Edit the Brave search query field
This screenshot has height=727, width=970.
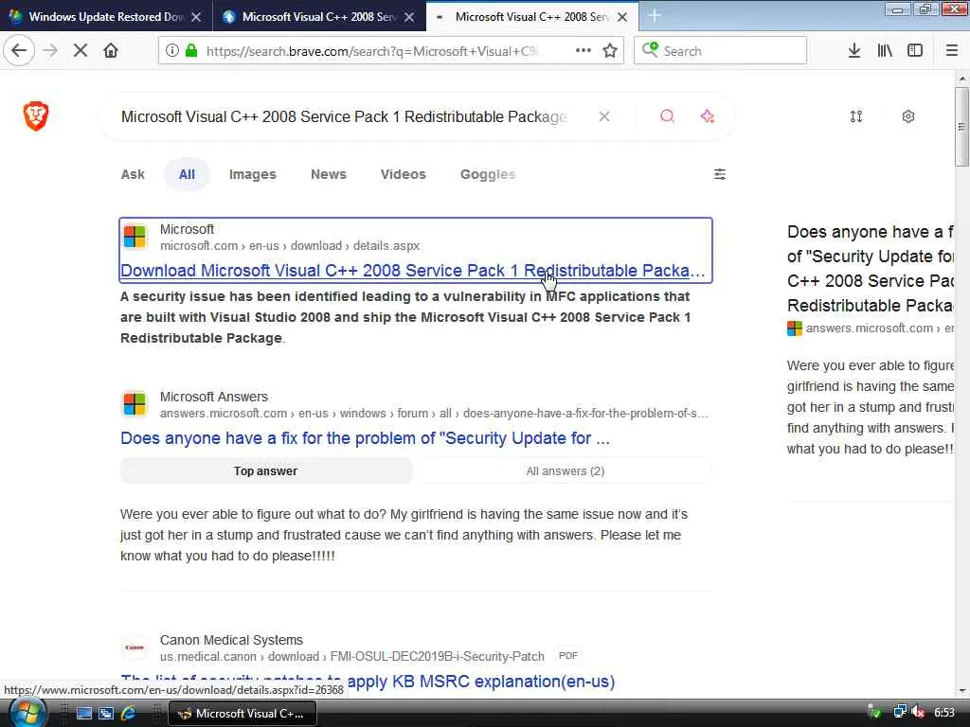click(344, 116)
